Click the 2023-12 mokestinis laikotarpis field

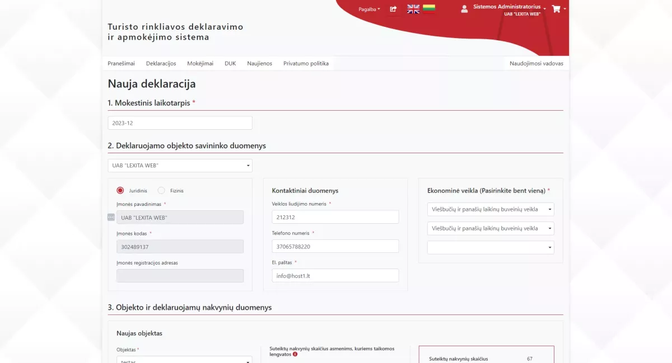(180, 122)
